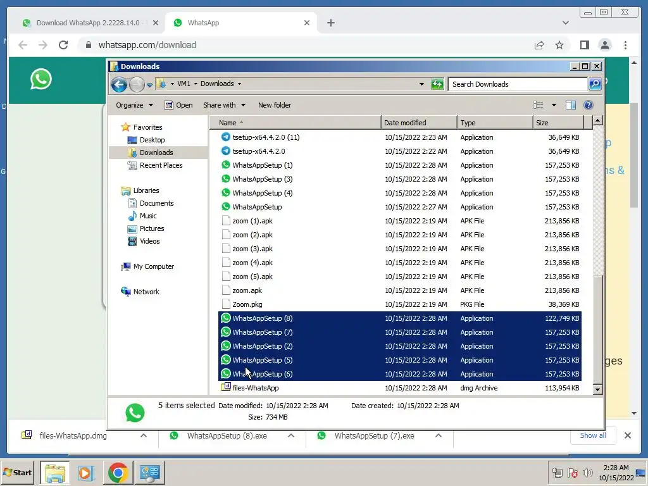Screen dimensions: 648x486
Task: Sort by the Size column header
Action: pos(558,122)
